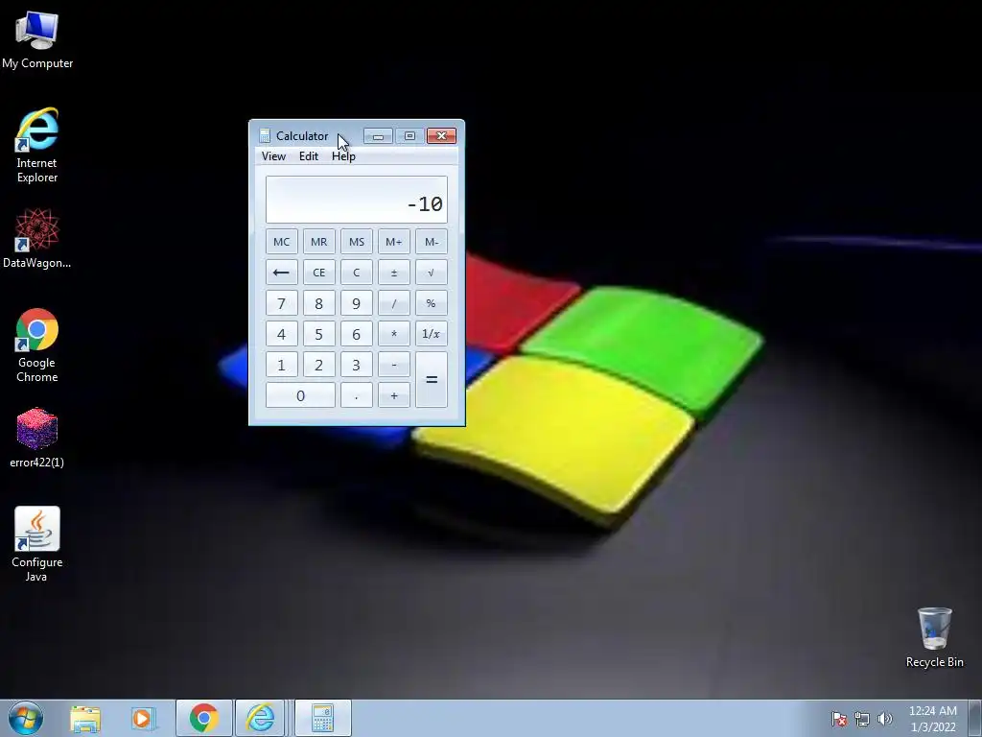Open the Help menu in Calculator
982x737 pixels.
tap(343, 156)
